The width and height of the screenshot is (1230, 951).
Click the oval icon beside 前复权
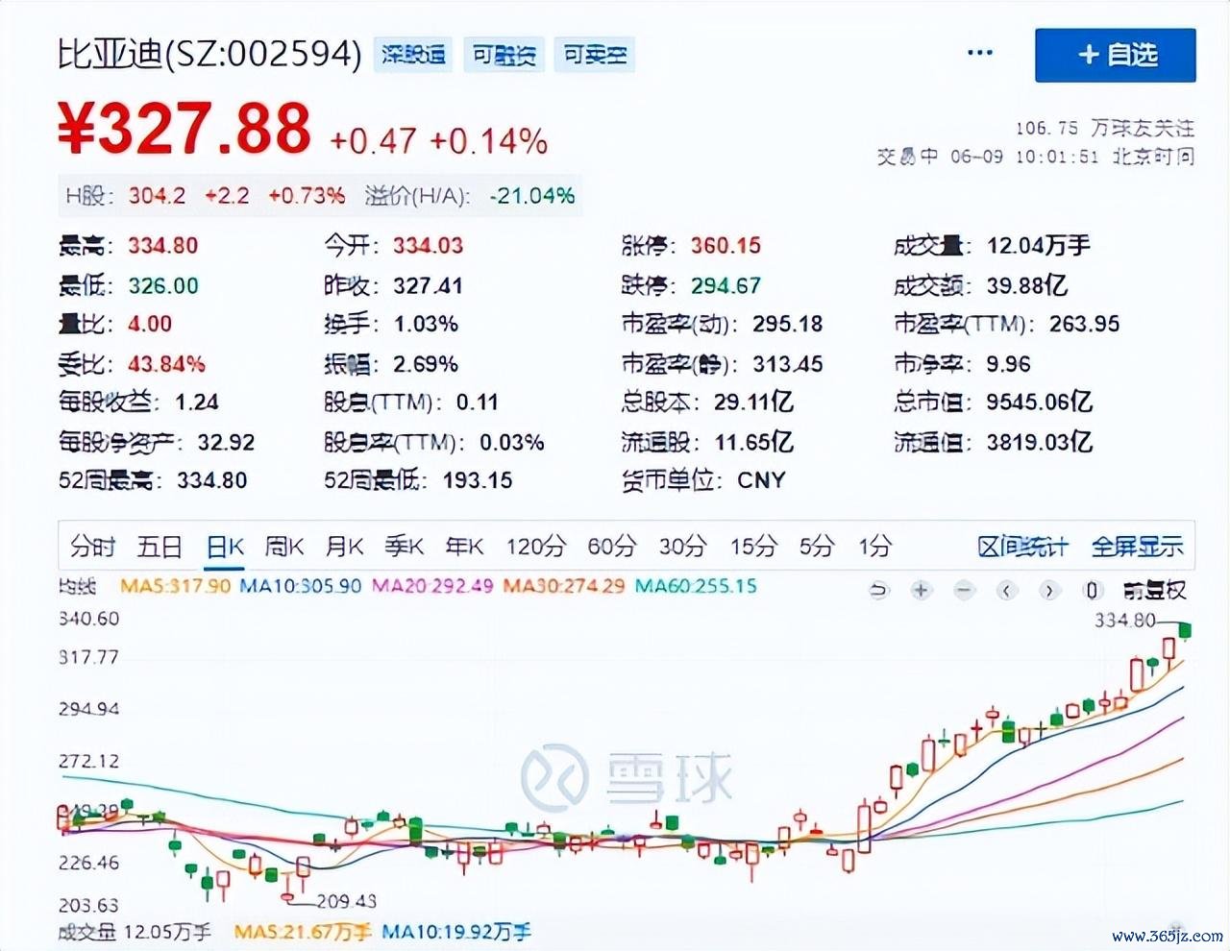(1092, 590)
